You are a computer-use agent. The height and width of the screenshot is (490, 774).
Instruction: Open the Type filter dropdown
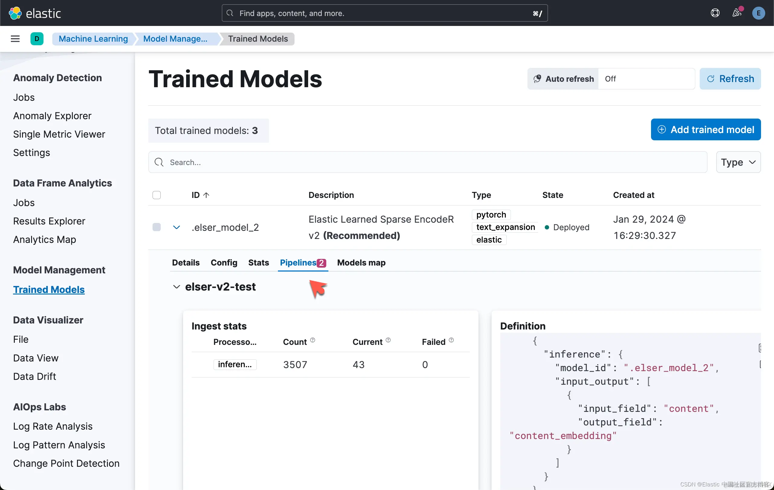pyautogui.click(x=738, y=162)
